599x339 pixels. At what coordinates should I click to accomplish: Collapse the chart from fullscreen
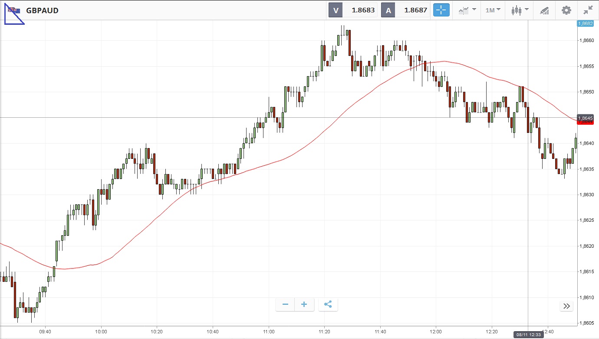point(588,10)
